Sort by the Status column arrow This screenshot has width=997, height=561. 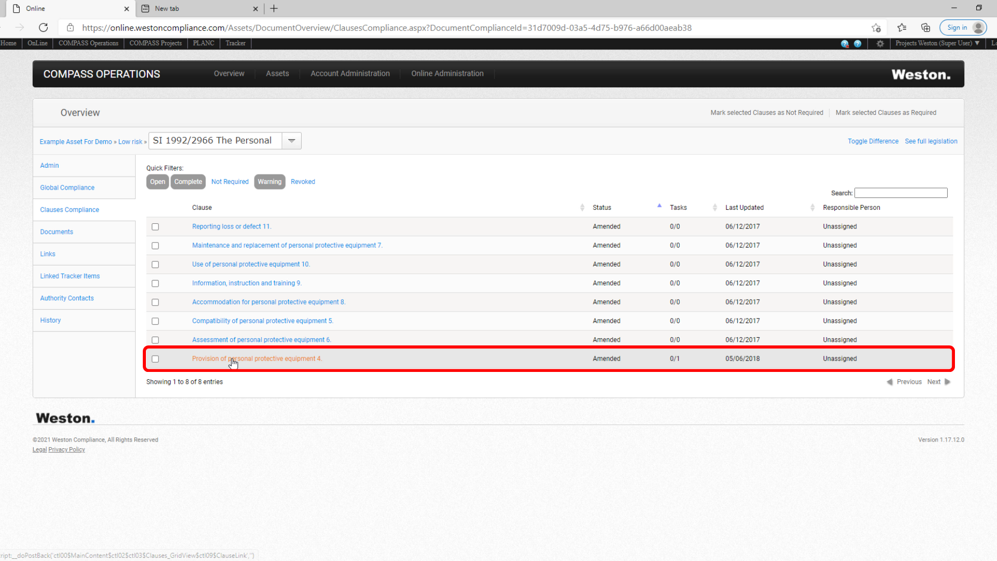pos(659,206)
